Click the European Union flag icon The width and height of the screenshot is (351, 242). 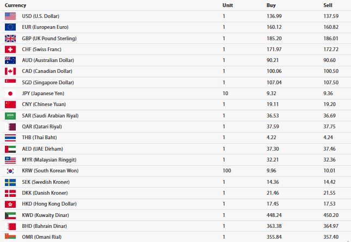(x=10, y=27)
